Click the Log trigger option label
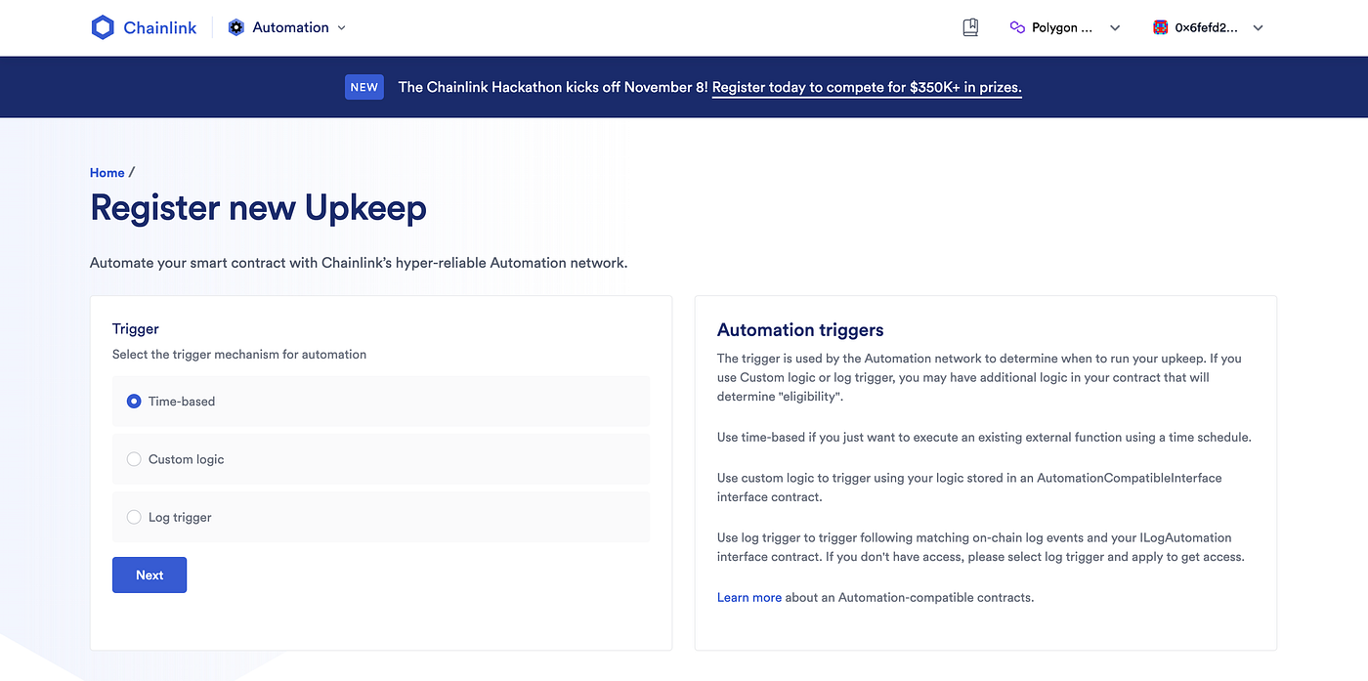This screenshot has height=681, width=1368. 180,517
